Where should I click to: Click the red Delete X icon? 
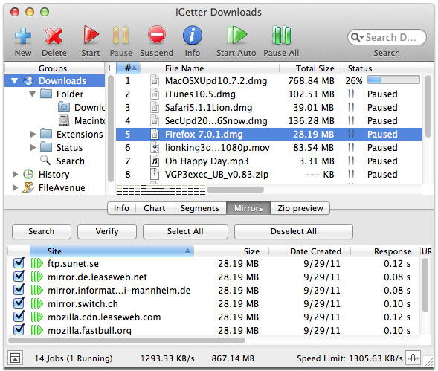[x=54, y=36]
